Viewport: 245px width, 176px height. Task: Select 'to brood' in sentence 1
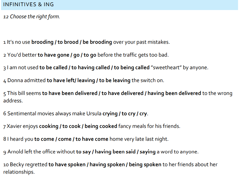point(68,42)
